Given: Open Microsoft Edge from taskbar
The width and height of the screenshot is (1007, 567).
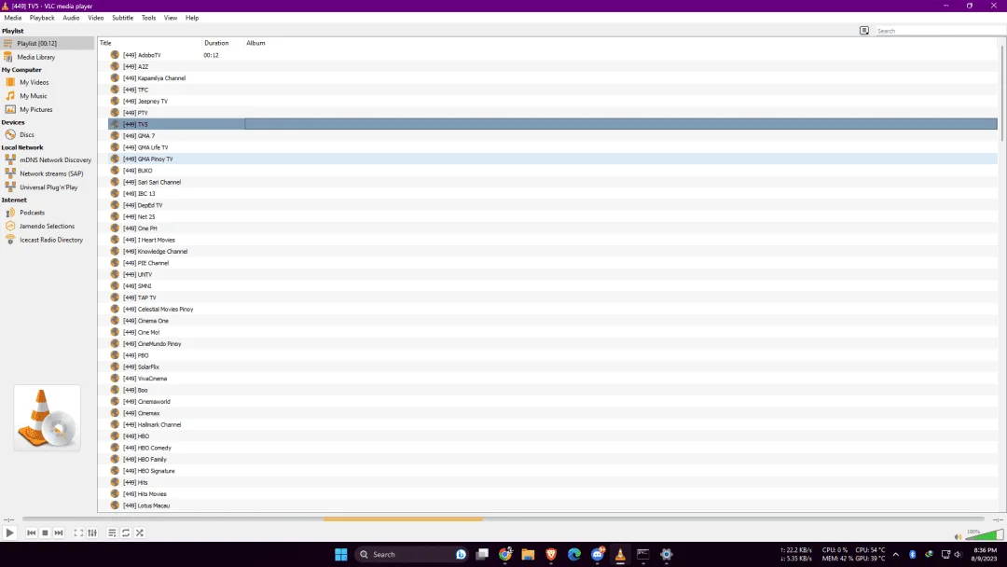Looking at the screenshot, I should (x=574, y=555).
